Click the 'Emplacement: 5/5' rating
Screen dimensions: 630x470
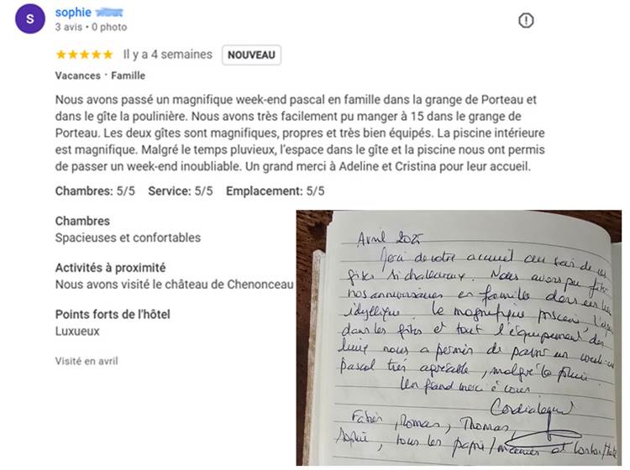tap(276, 191)
